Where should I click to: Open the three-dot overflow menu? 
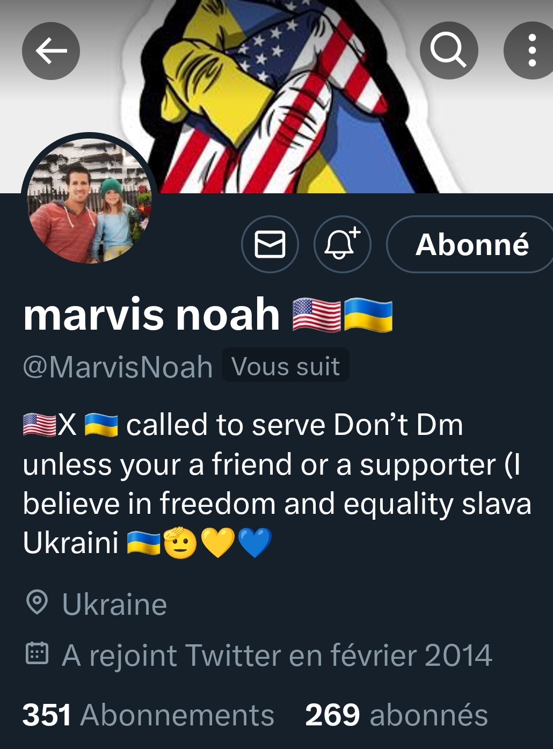coord(530,51)
